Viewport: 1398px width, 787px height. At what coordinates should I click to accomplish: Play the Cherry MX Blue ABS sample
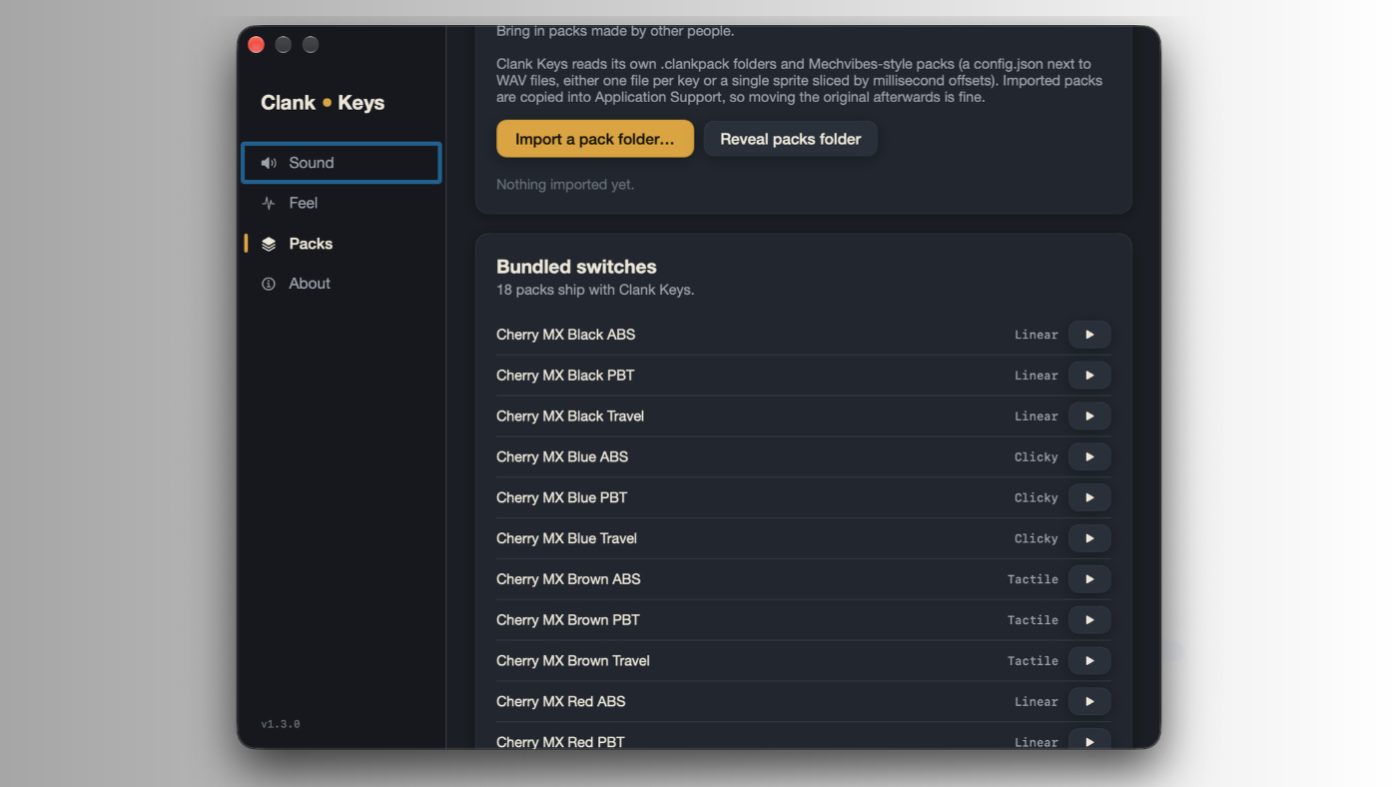[x=1089, y=456]
